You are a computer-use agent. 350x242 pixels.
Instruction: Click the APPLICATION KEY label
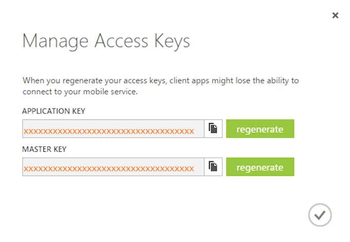(x=54, y=111)
